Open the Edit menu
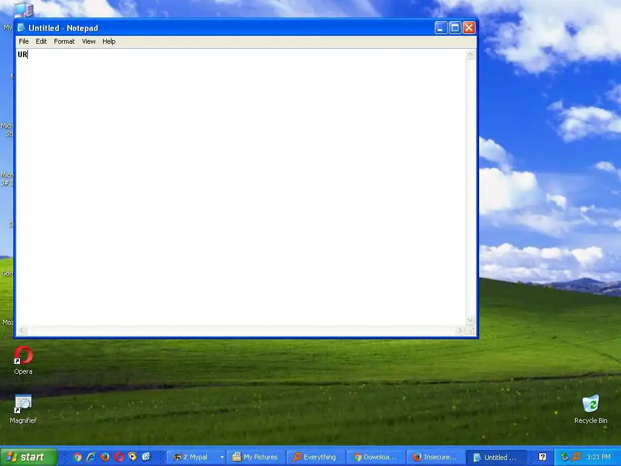This screenshot has width=621, height=466. coord(41,41)
